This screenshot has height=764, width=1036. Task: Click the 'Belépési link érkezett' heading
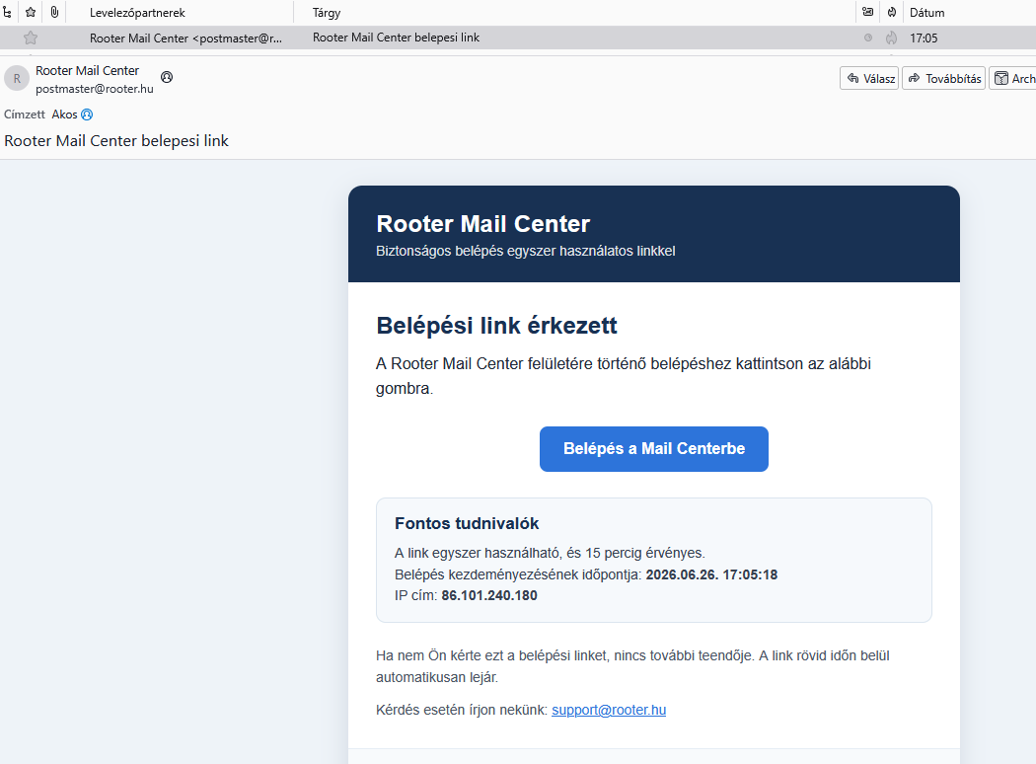[496, 325]
